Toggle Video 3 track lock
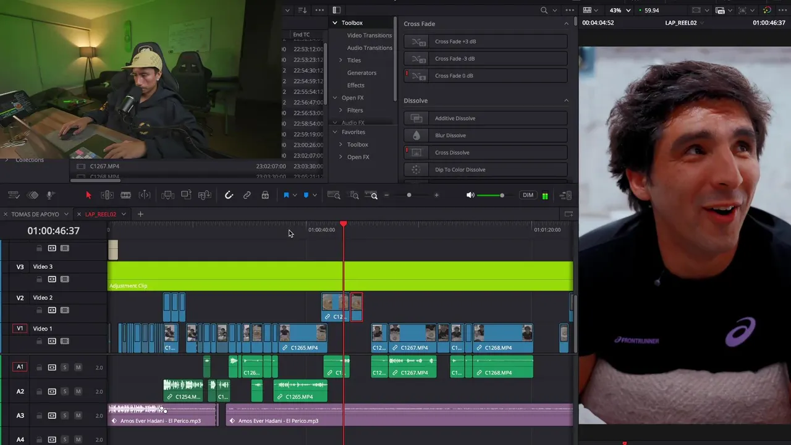 39,279
